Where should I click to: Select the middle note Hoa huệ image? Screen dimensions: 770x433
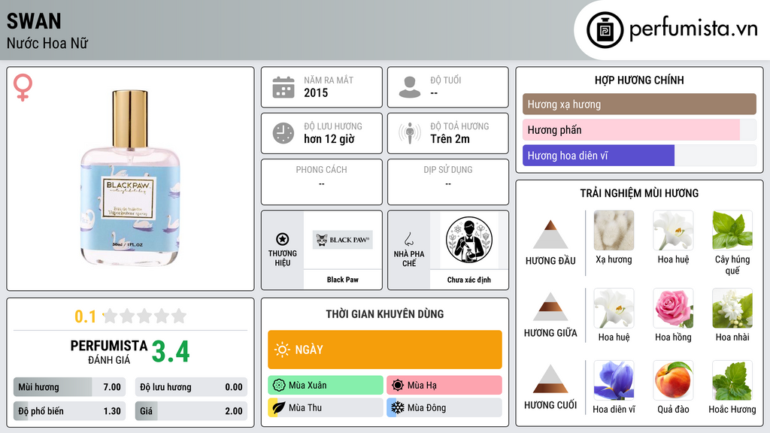pos(614,307)
